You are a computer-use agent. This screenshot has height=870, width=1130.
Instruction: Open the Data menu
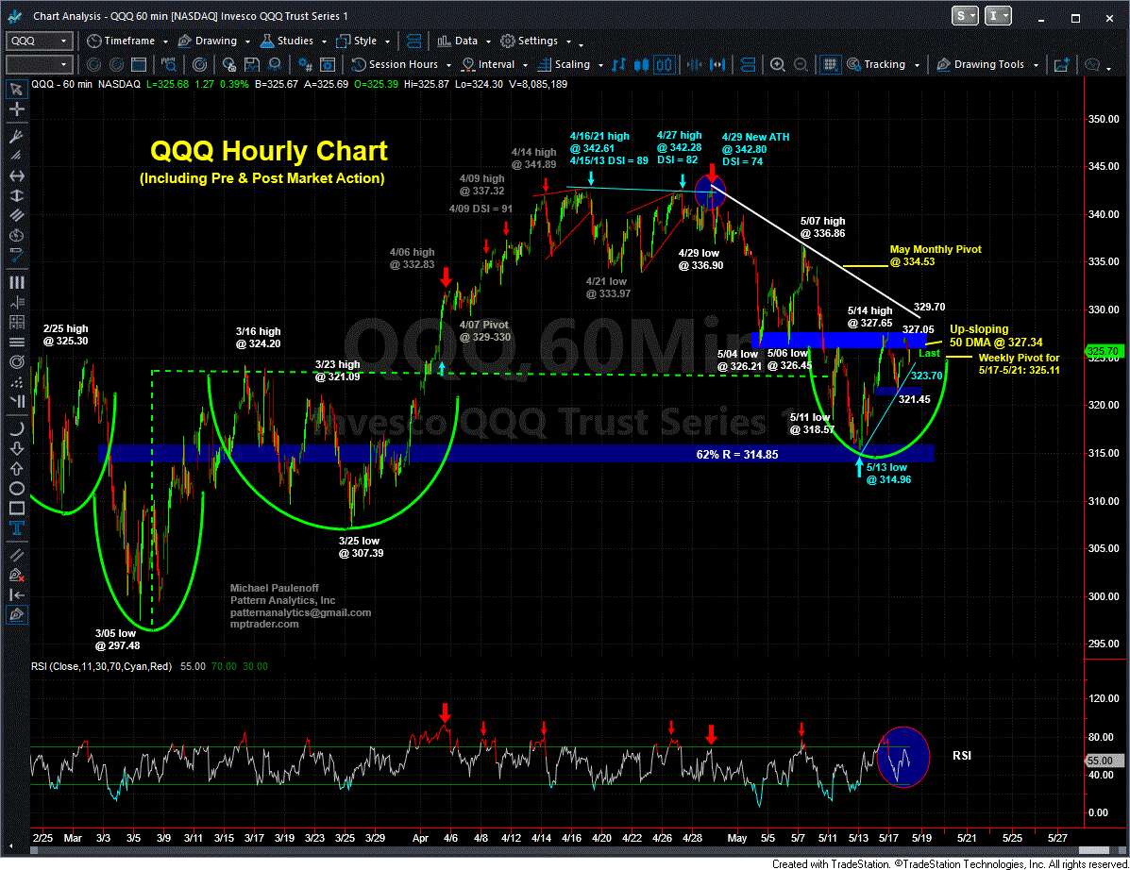(x=464, y=42)
